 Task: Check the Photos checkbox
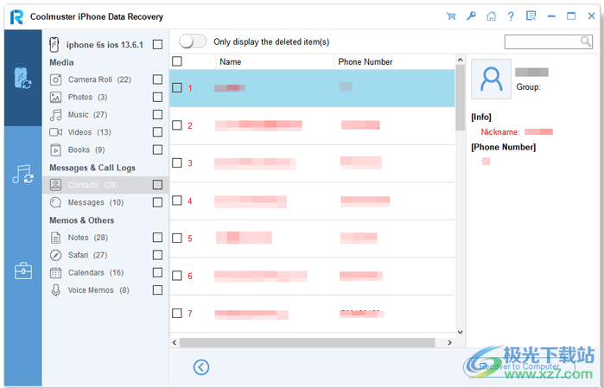pyautogui.click(x=157, y=97)
